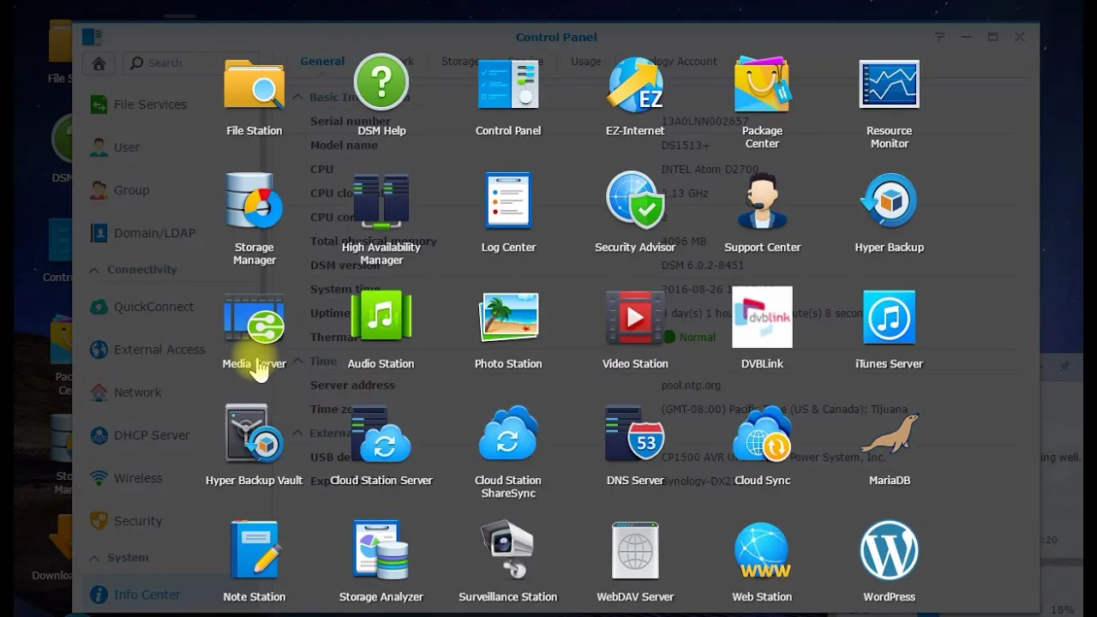Launch Hyper Backup
Screen dimensions: 1097x617
coord(889,201)
